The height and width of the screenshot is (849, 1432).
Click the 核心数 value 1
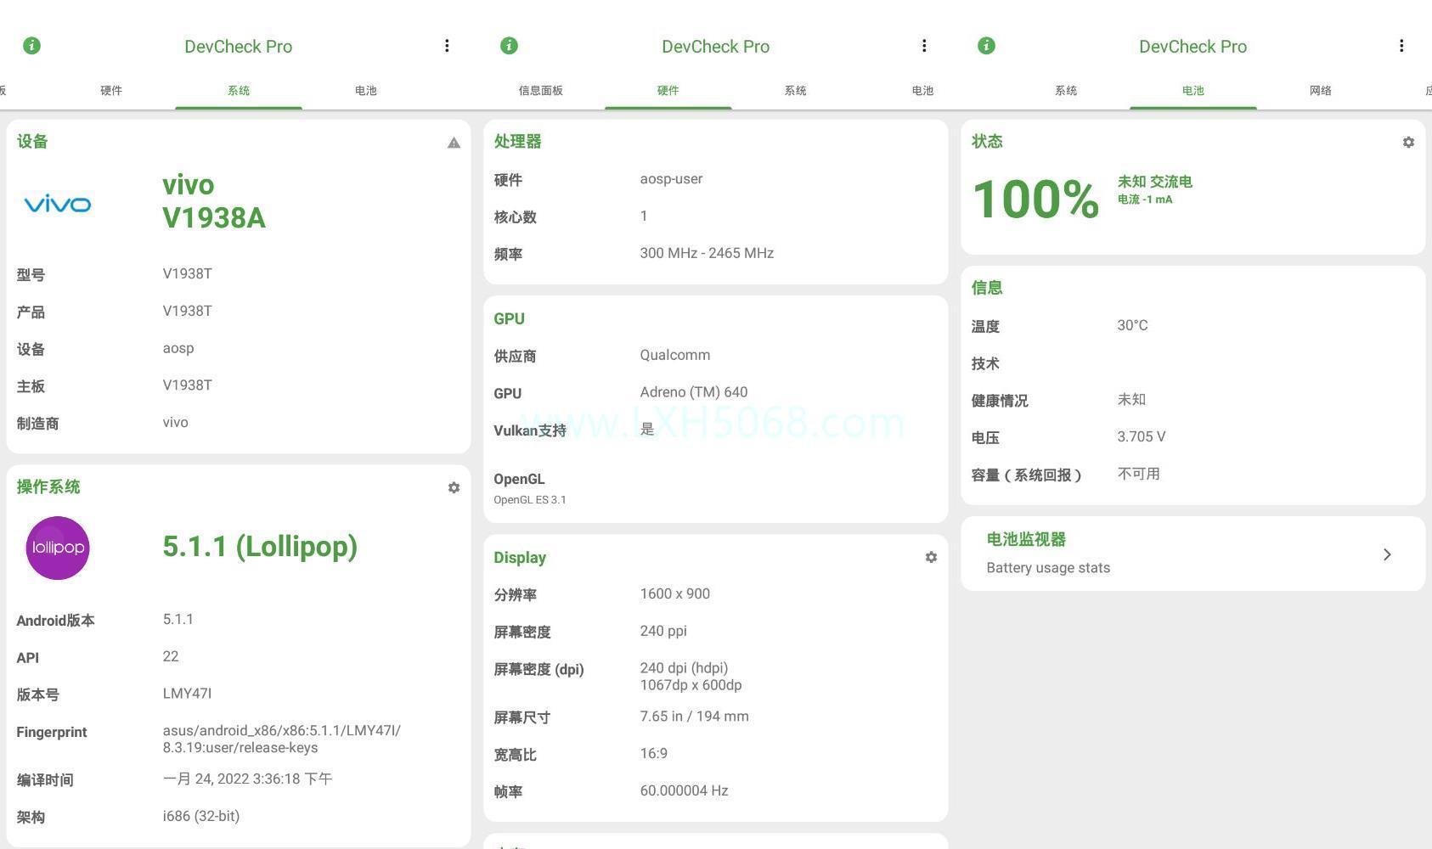644,216
